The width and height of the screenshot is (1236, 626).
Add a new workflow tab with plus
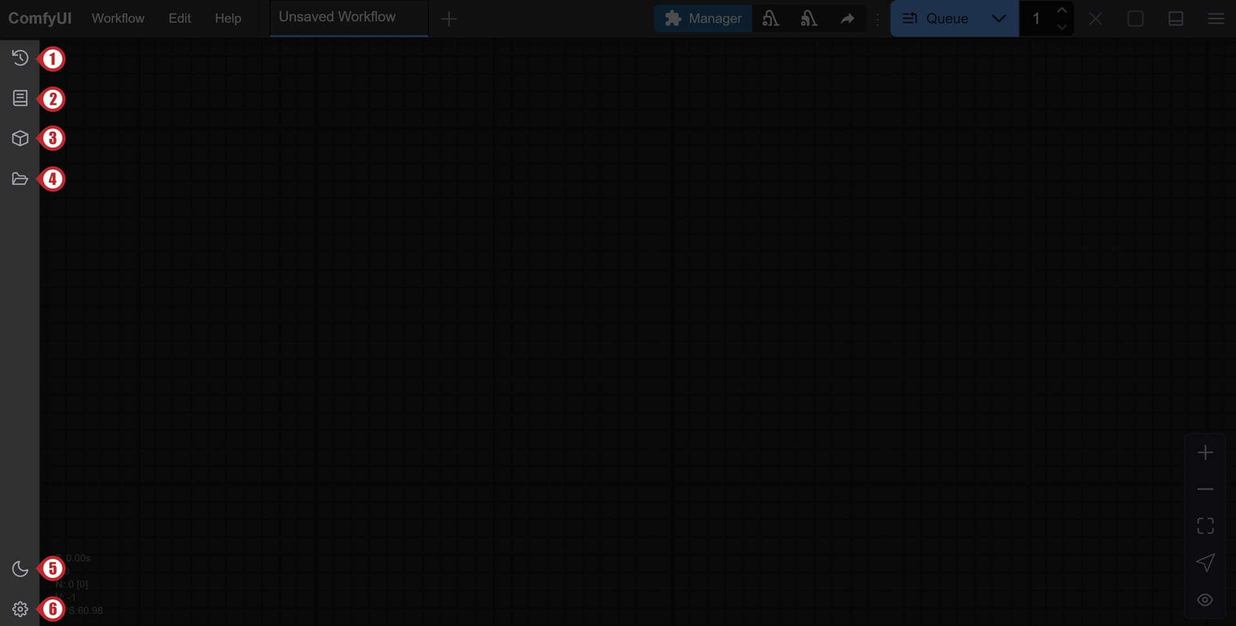(x=449, y=19)
